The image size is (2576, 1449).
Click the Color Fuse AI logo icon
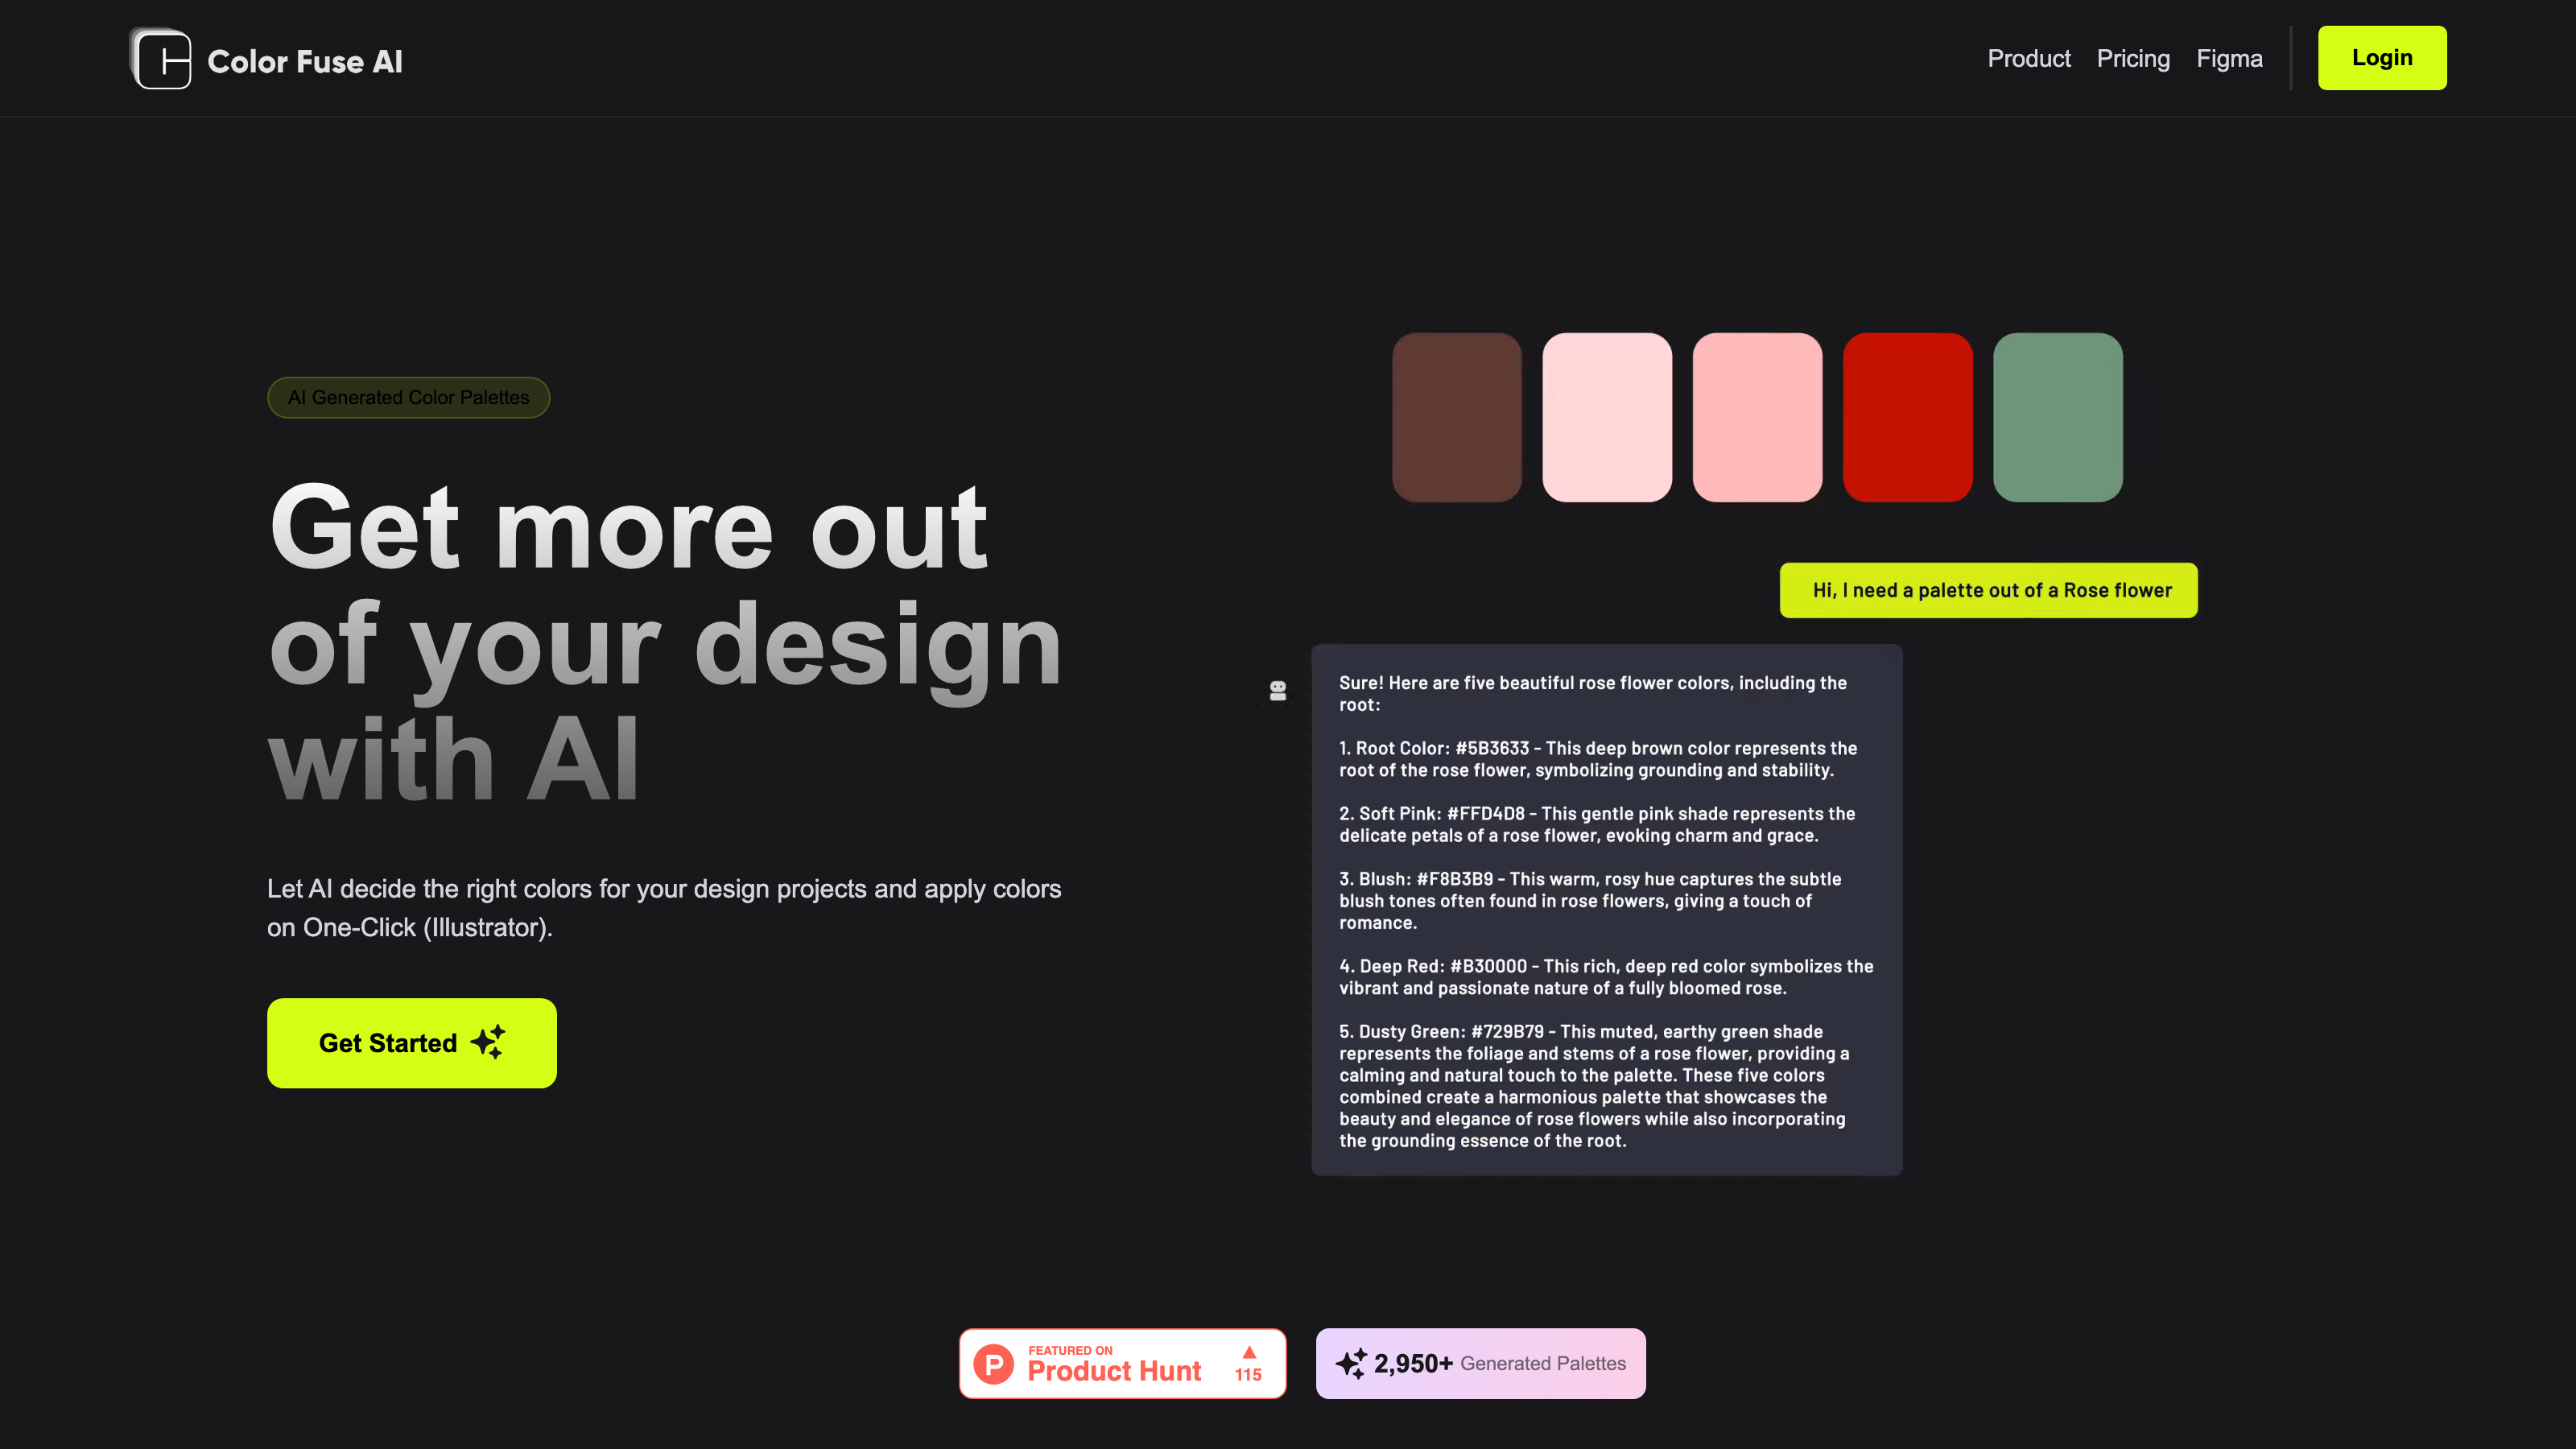point(163,59)
